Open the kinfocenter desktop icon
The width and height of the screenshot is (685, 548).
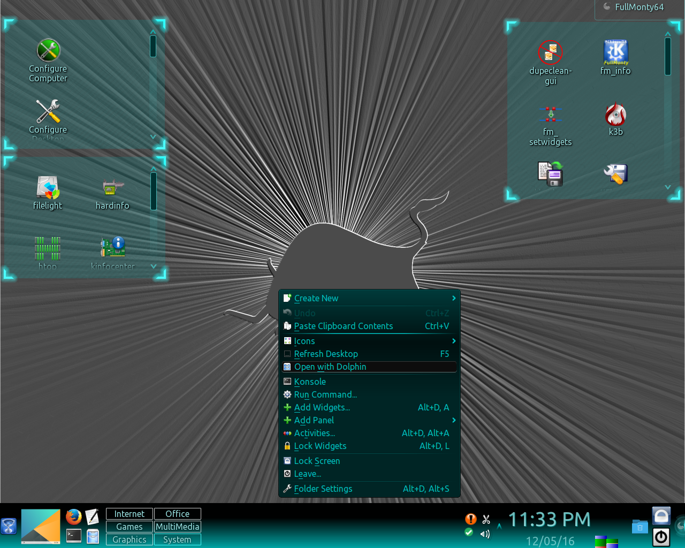(x=113, y=253)
